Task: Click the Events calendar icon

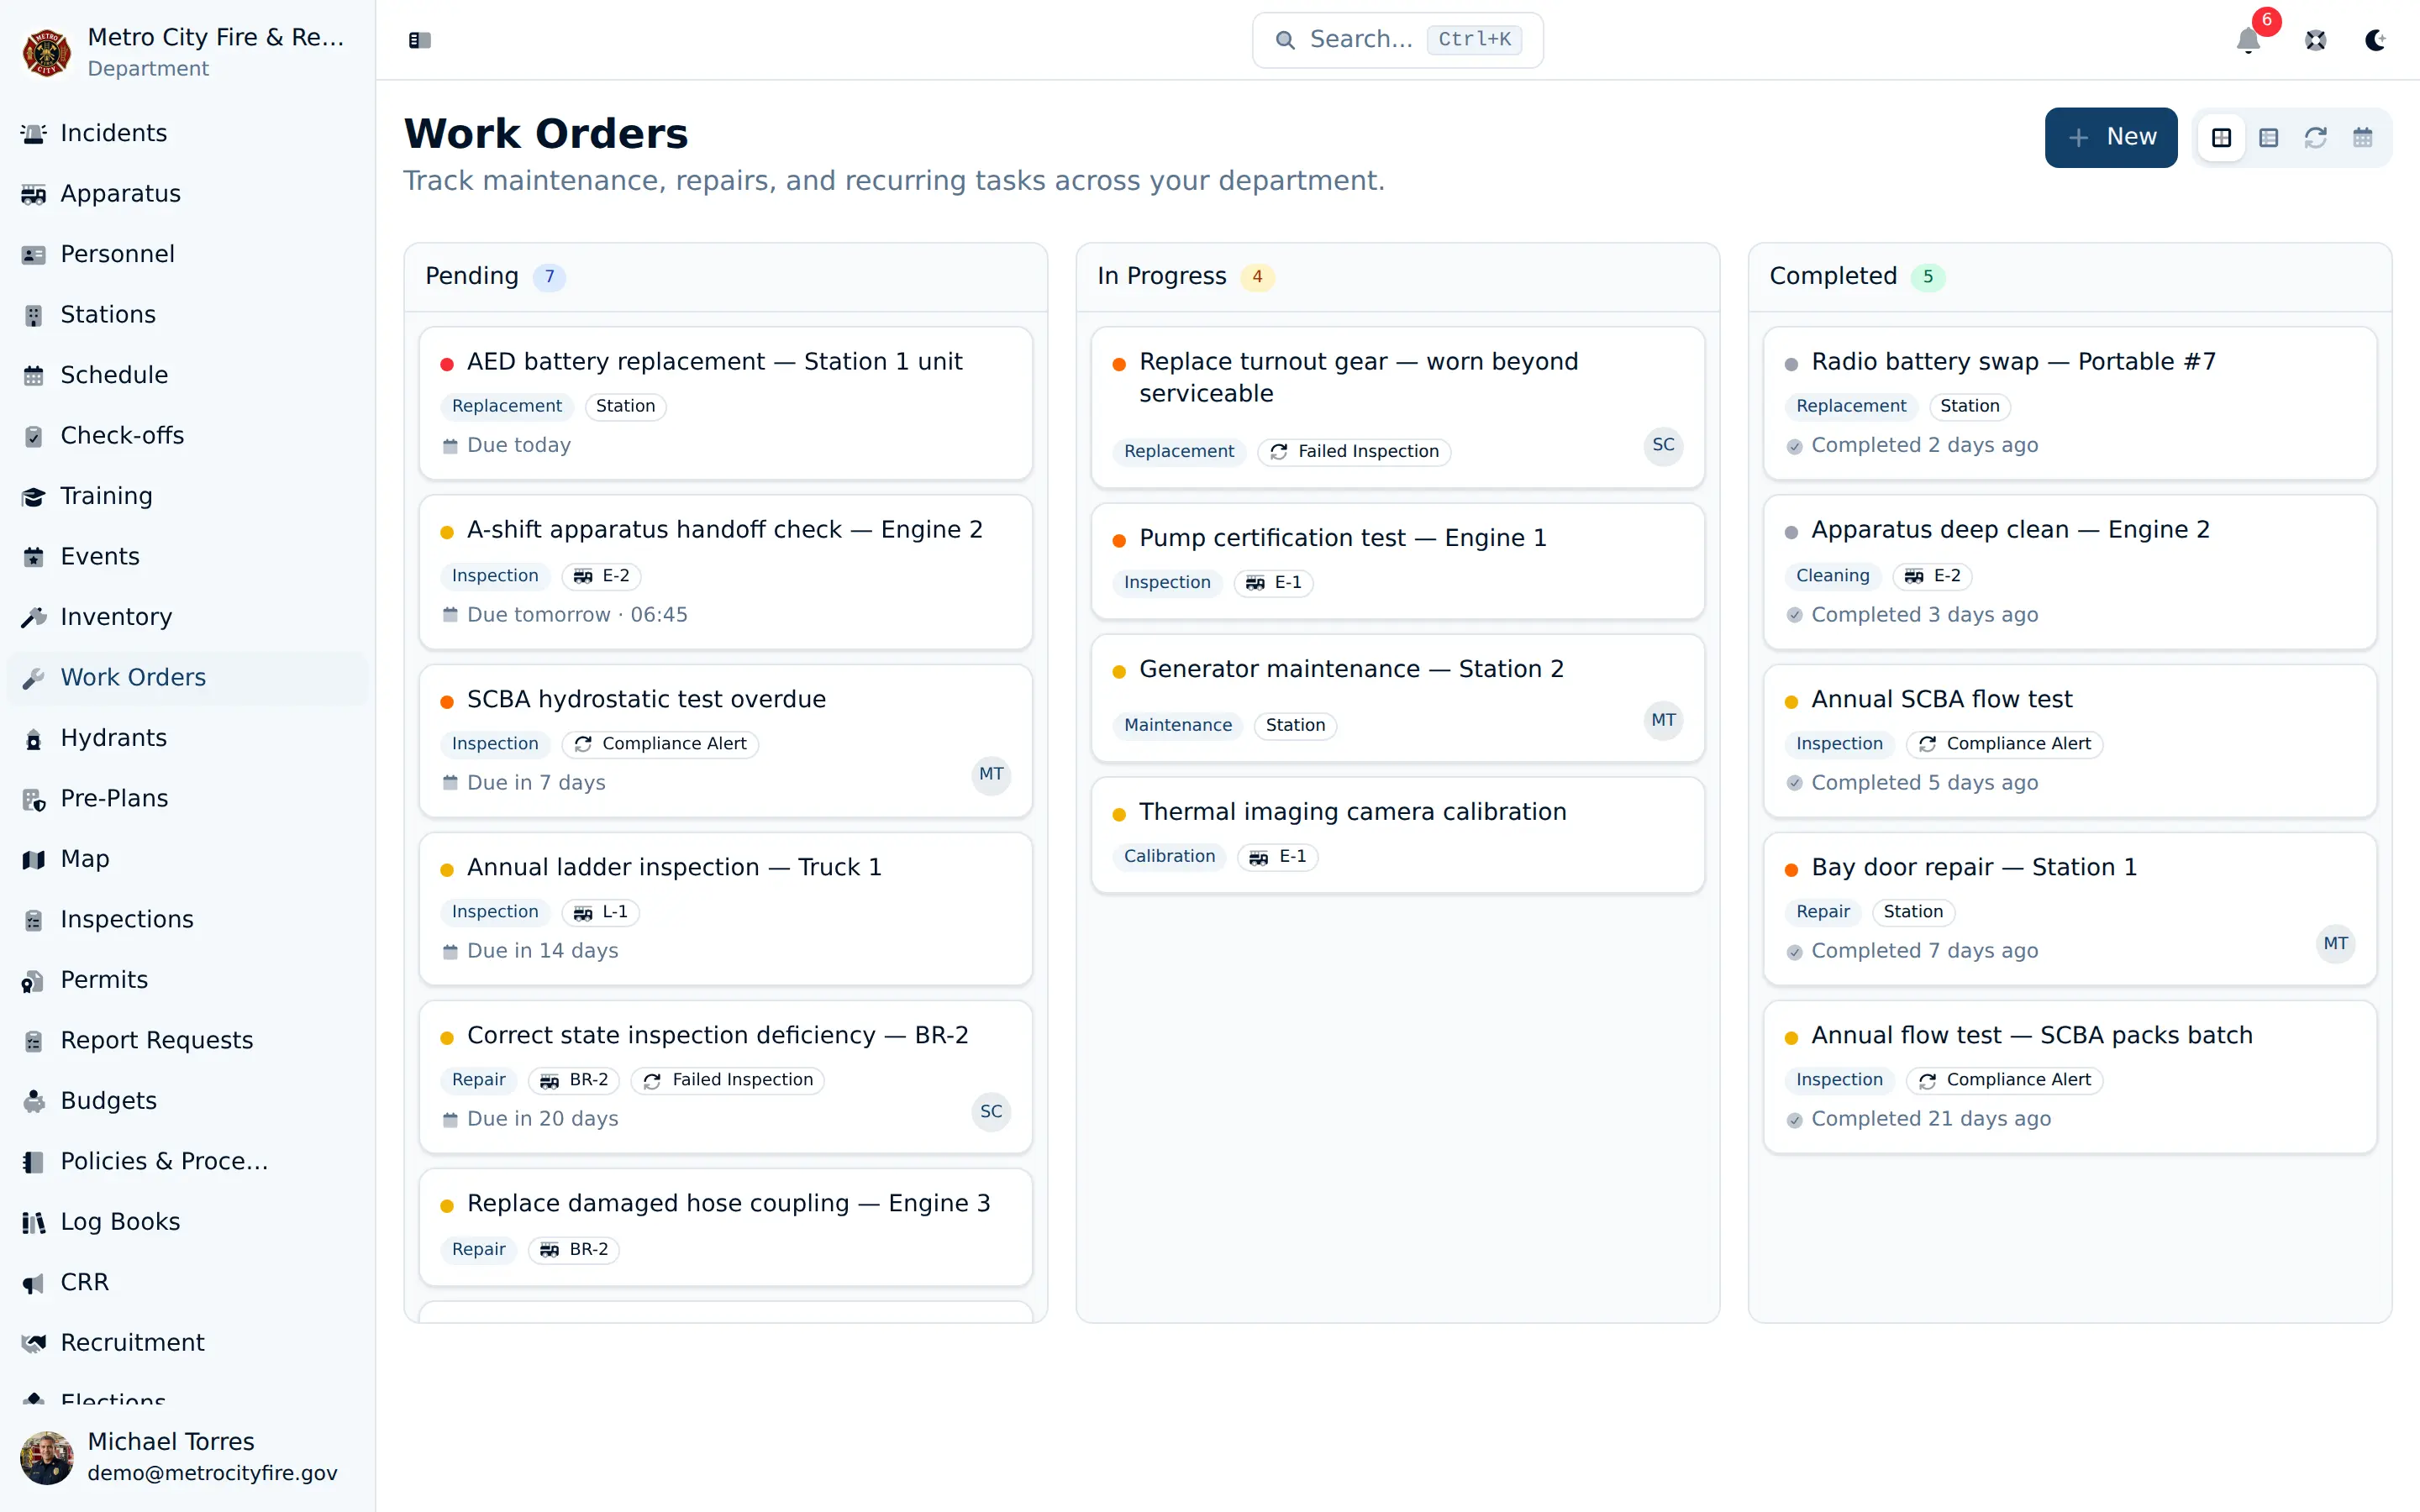Action: tap(34, 557)
